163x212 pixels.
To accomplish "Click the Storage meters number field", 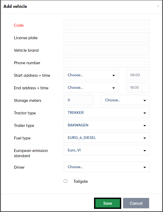I will [78, 100].
